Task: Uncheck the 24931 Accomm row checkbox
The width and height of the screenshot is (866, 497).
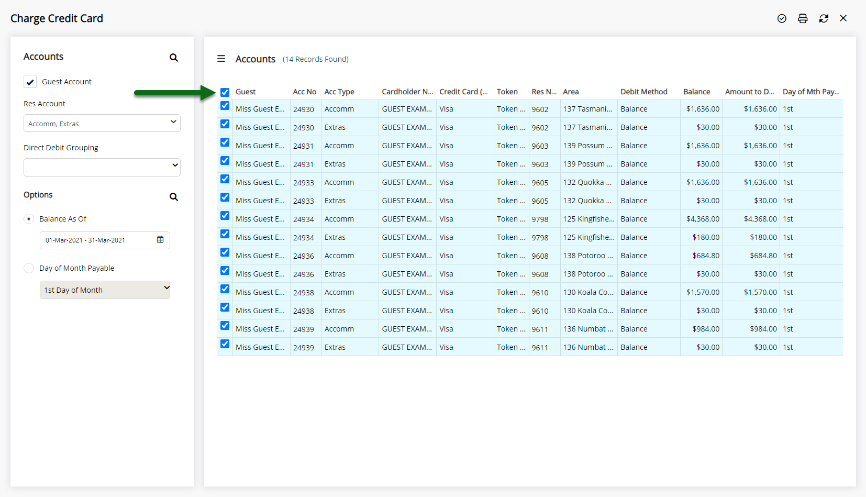Action: (x=225, y=142)
